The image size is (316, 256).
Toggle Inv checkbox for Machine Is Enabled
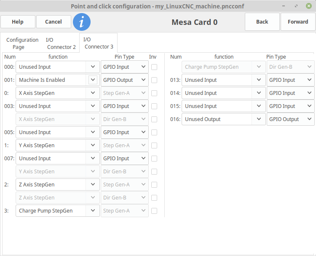coord(154,80)
